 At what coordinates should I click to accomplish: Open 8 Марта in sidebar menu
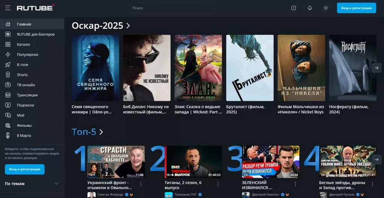click(x=32, y=135)
